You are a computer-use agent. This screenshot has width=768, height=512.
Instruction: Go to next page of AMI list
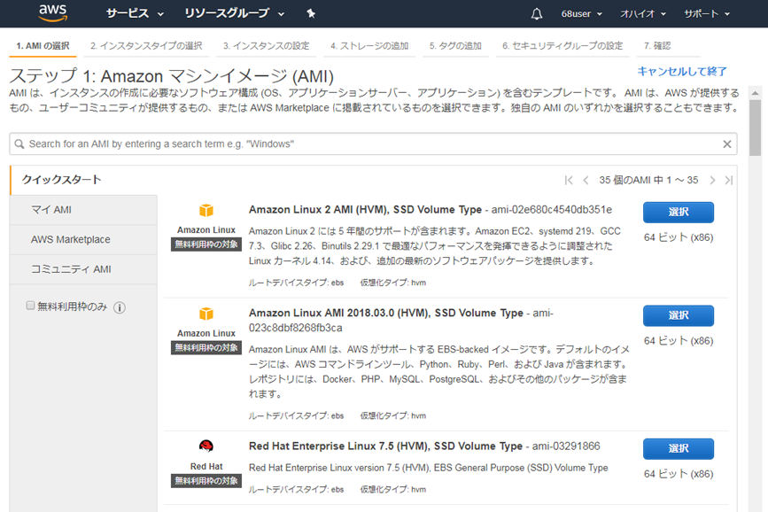click(x=711, y=180)
